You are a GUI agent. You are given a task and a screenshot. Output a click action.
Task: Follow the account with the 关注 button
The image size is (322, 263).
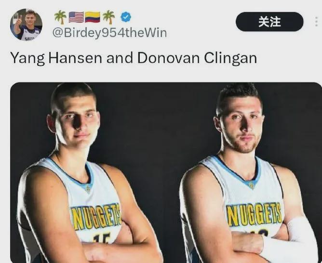pos(269,22)
